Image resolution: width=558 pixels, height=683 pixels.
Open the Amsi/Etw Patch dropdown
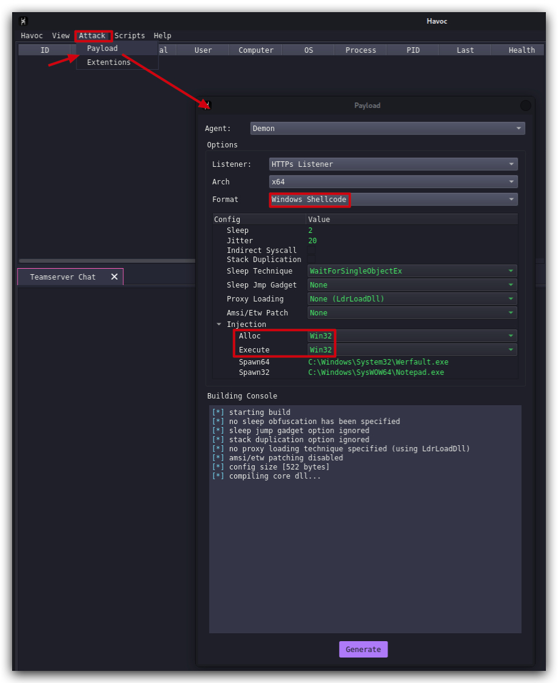[x=412, y=313]
